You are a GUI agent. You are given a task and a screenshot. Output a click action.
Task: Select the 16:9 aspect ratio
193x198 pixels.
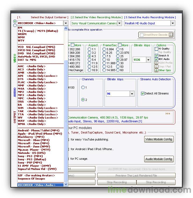[x=90, y=70]
